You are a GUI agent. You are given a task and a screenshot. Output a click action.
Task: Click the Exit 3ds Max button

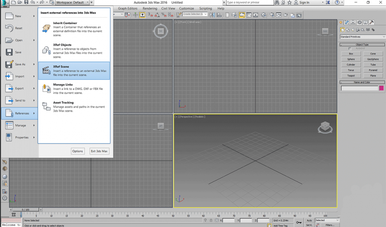coord(99,151)
